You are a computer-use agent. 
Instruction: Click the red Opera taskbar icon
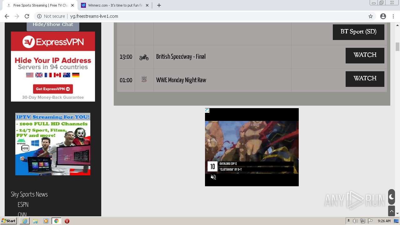(67, 221)
